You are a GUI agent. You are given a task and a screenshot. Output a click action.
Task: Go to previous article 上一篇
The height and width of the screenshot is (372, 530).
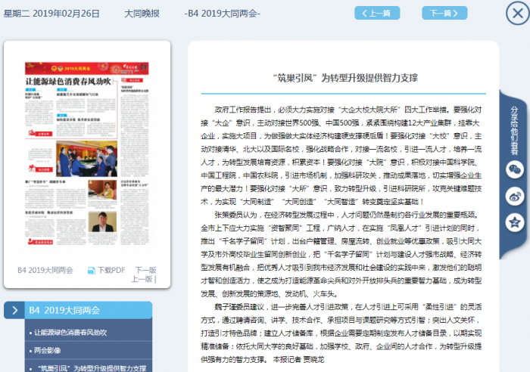pyautogui.click(x=377, y=13)
